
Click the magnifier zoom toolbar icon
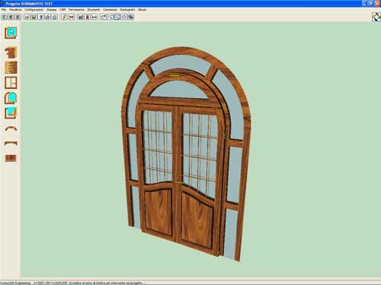[x=110, y=17]
